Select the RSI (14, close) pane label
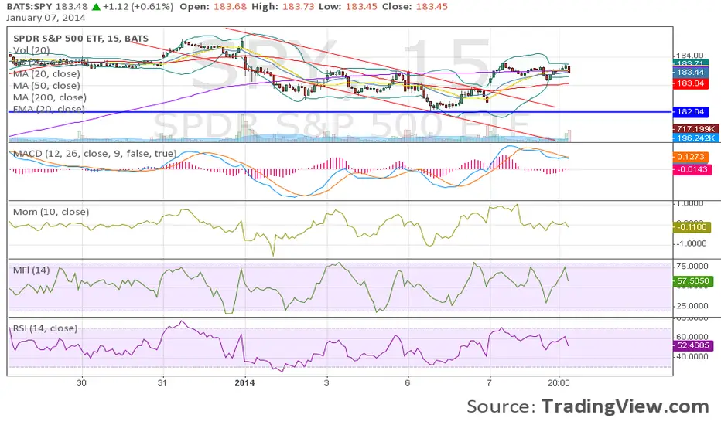 point(45,328)
